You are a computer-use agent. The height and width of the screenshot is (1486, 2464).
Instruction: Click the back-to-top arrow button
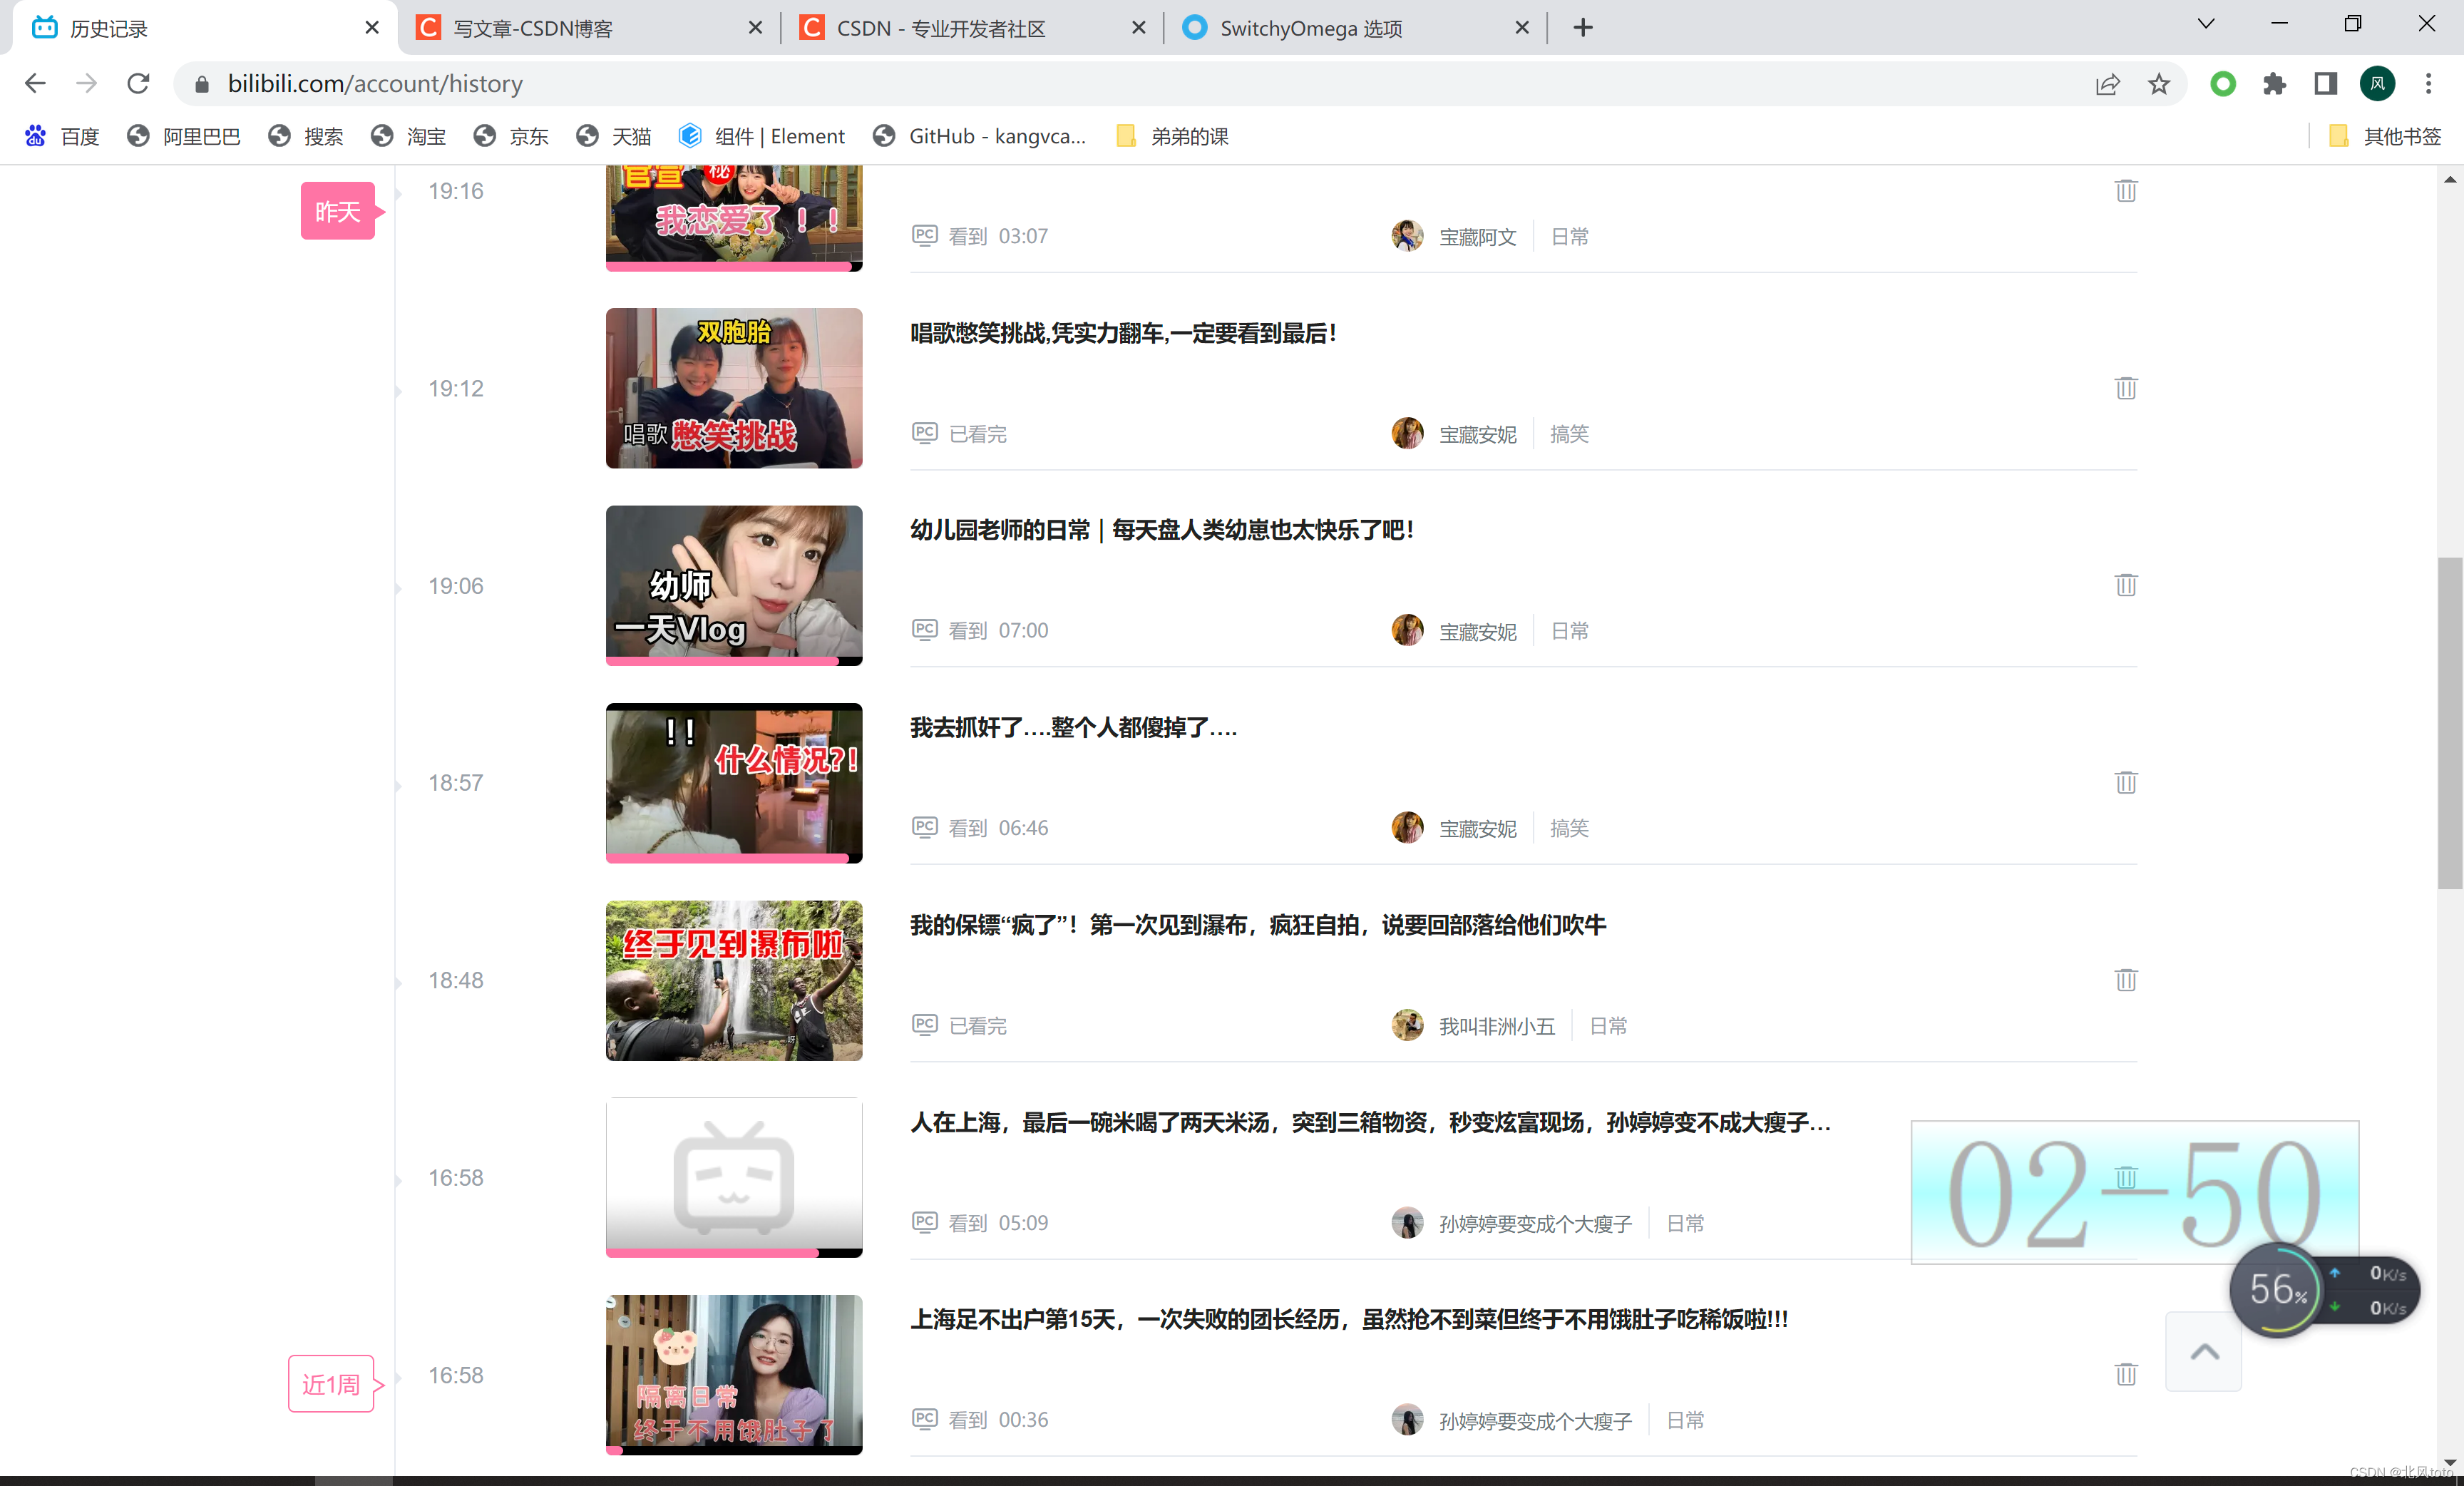[2204, 1352]
